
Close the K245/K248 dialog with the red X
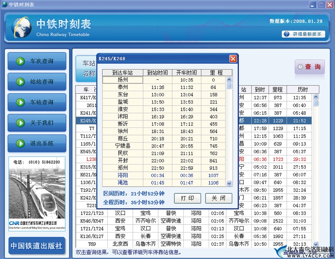click(x=233, y=59)
